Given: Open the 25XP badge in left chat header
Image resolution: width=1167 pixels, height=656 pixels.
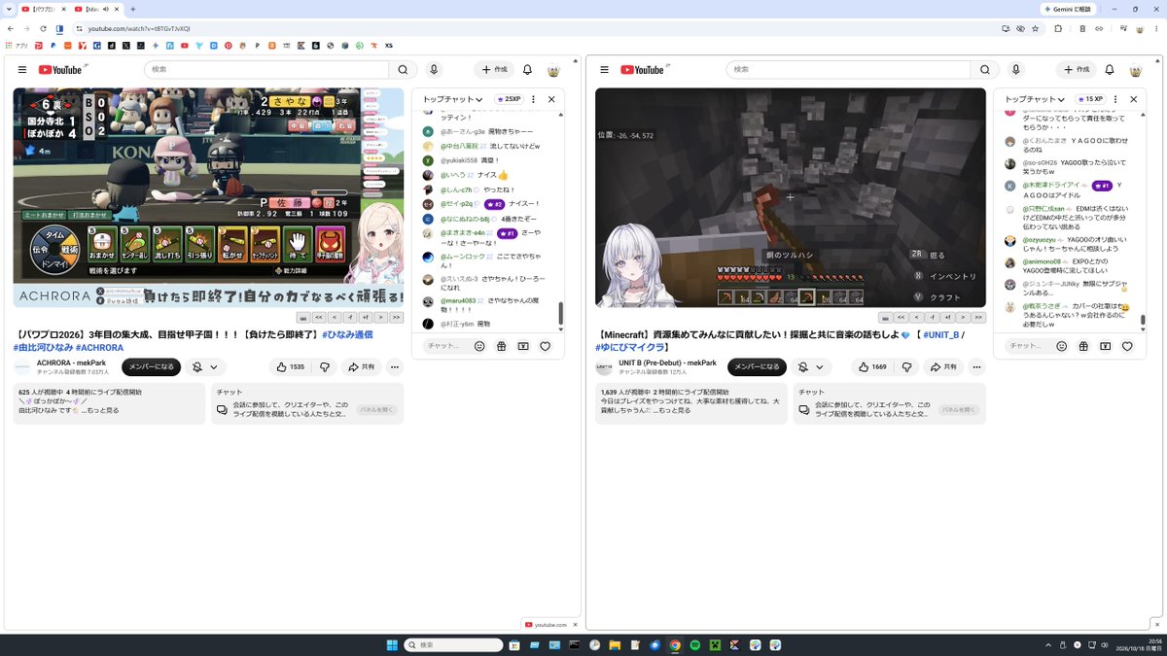Looking at the screenshot, I should (509, 99).
